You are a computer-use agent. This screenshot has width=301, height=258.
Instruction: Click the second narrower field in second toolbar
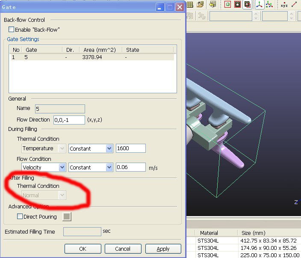[274, 16]
